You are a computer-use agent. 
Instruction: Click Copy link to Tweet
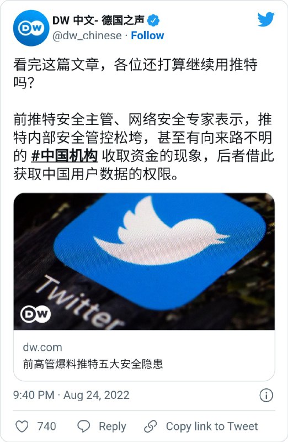click(212, 426)
